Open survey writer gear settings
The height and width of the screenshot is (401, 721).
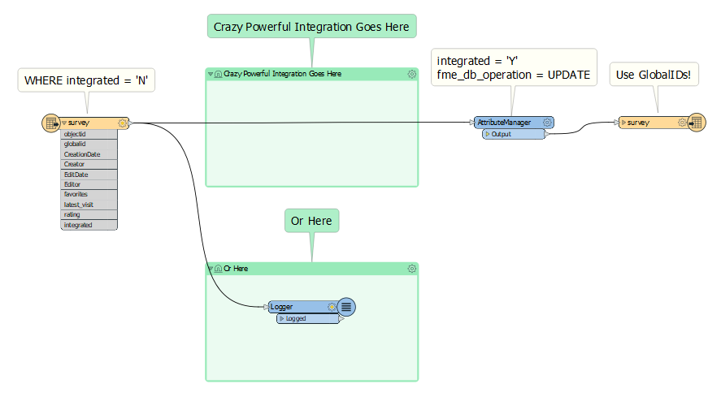coord(682,123)
